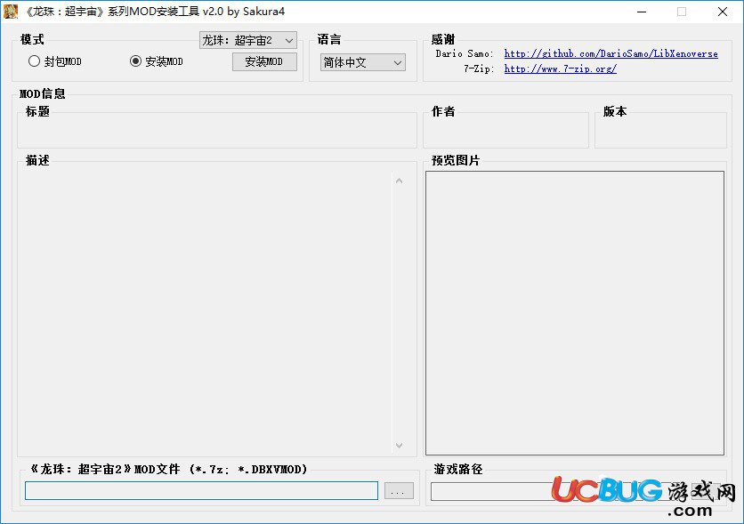The image size is (744, 524).
Task: Click the 标题 title field area
Action: click(x=217, y=133)
